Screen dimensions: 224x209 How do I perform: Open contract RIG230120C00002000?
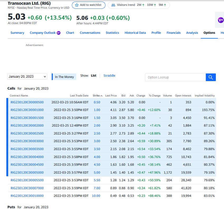[x=27, y=126]
